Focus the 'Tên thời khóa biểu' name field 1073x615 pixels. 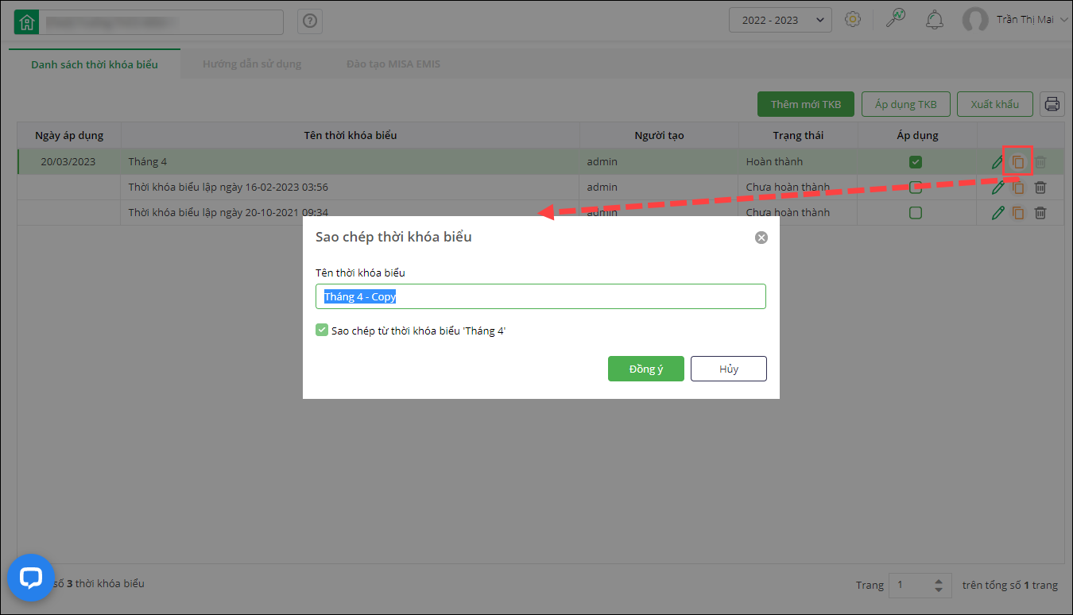click(x=540, y=296)
